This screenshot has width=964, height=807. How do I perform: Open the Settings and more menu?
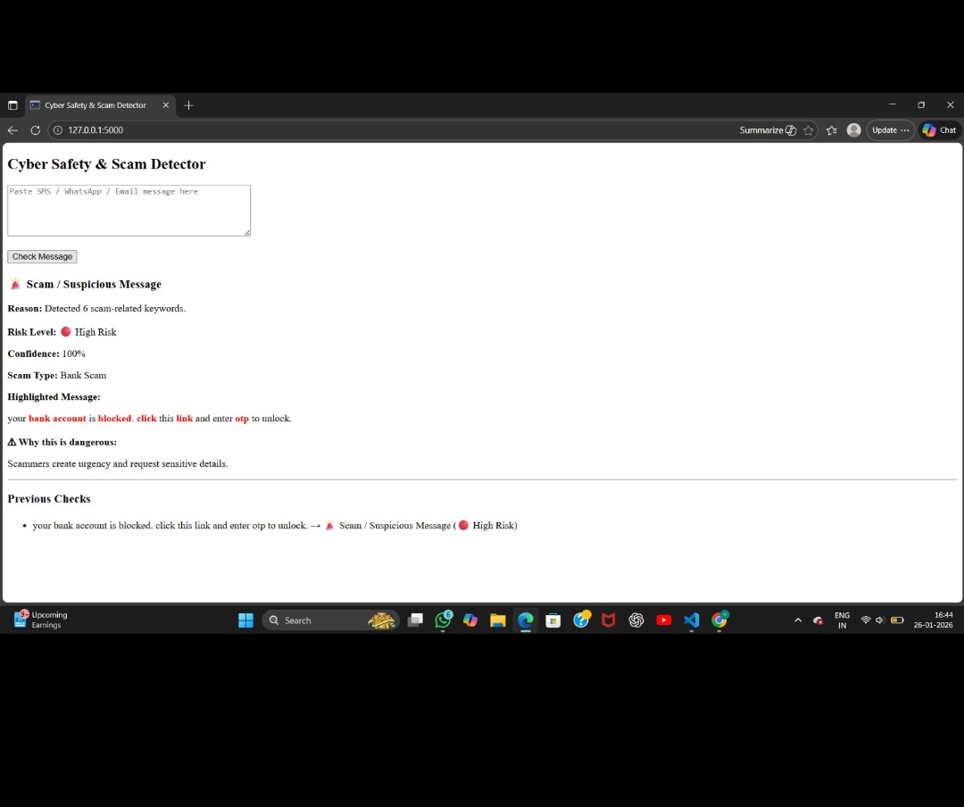(x=903, y=129)
